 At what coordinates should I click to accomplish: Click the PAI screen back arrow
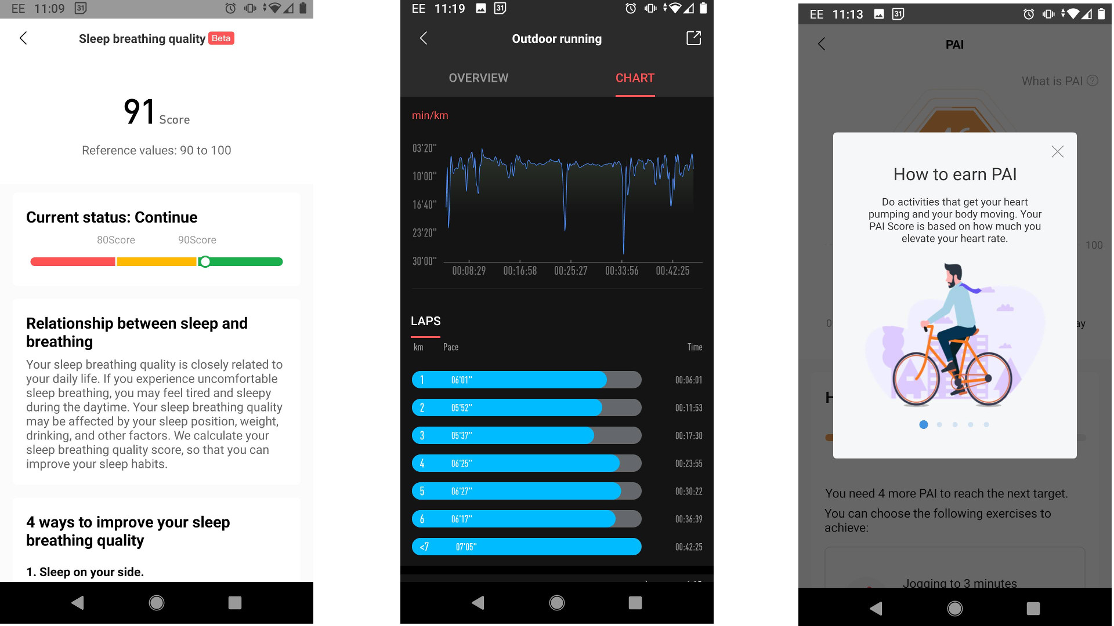[x=823, y=43]
